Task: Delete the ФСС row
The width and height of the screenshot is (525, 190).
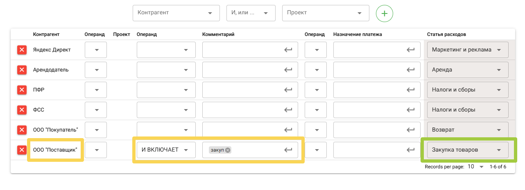Action: [x=22, y=110]
